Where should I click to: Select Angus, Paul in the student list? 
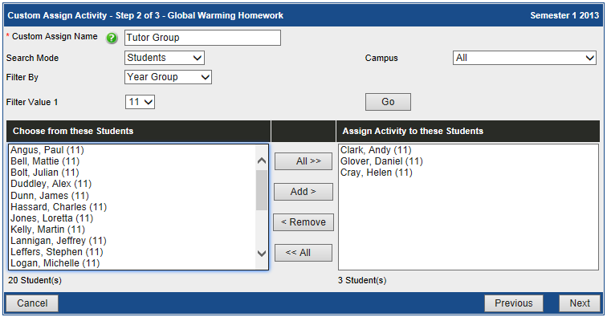pyautogui.click(x=47, y=150)
